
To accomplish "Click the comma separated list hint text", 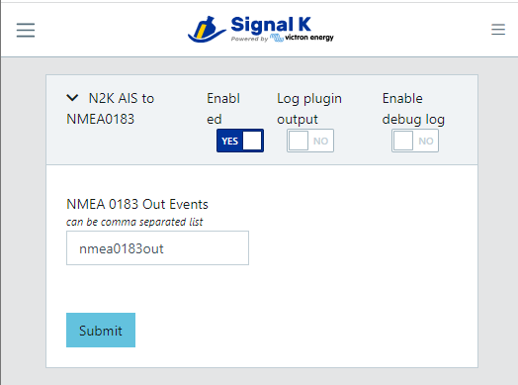I will point(134,222).
